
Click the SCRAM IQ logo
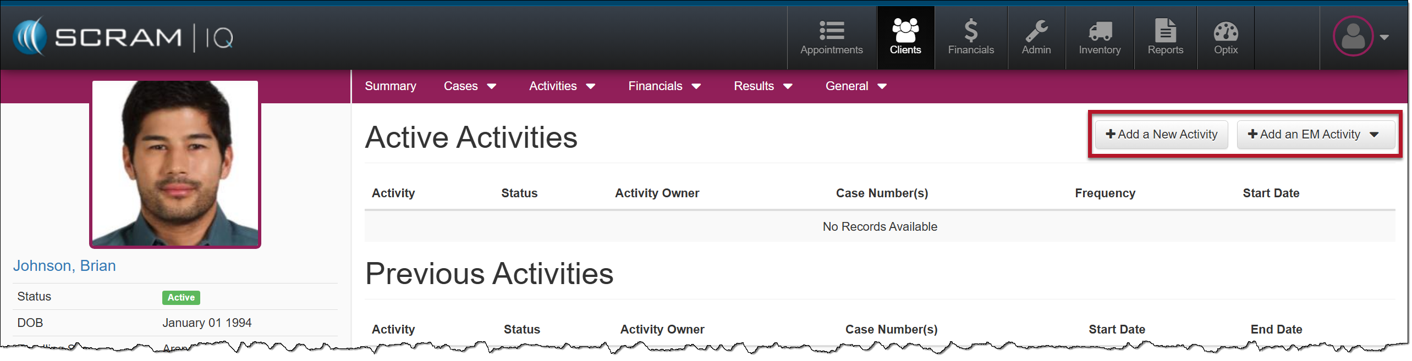123,37
